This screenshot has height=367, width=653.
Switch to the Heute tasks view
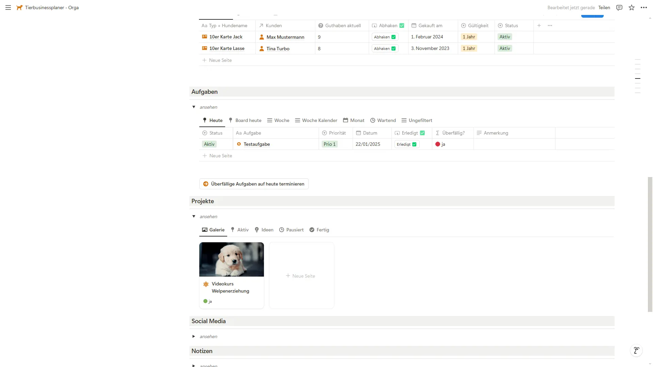(x=213, y=120)
